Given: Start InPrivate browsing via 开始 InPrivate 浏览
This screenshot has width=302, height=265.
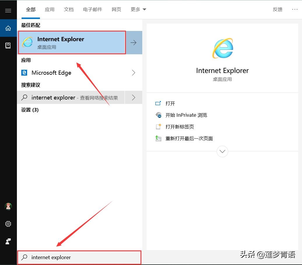Looking at the screenshot, I should click(x=187, y=115).
